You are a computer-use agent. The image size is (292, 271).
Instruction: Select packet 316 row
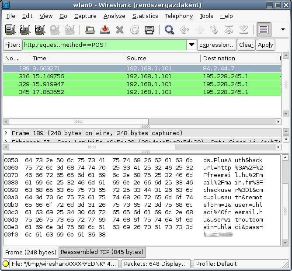142,76
